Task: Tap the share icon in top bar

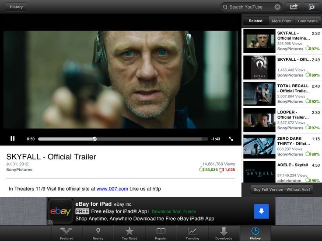Action: (294, 7)
